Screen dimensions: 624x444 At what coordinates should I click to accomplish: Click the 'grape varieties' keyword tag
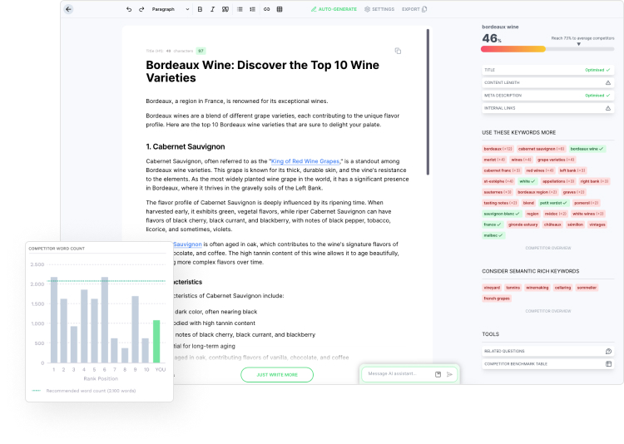[x=556, y=160]
